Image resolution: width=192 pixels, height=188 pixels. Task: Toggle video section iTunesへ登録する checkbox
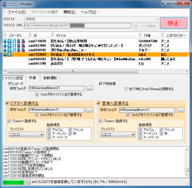9,121
